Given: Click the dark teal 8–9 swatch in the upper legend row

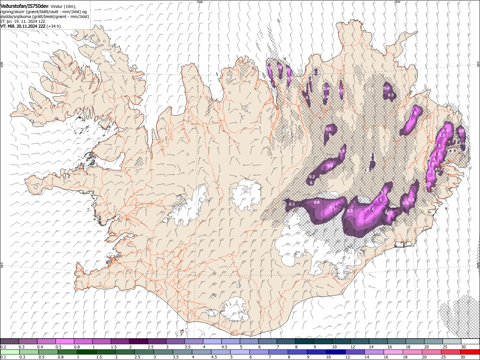Looking at the screenshot, I should point(304,342).
